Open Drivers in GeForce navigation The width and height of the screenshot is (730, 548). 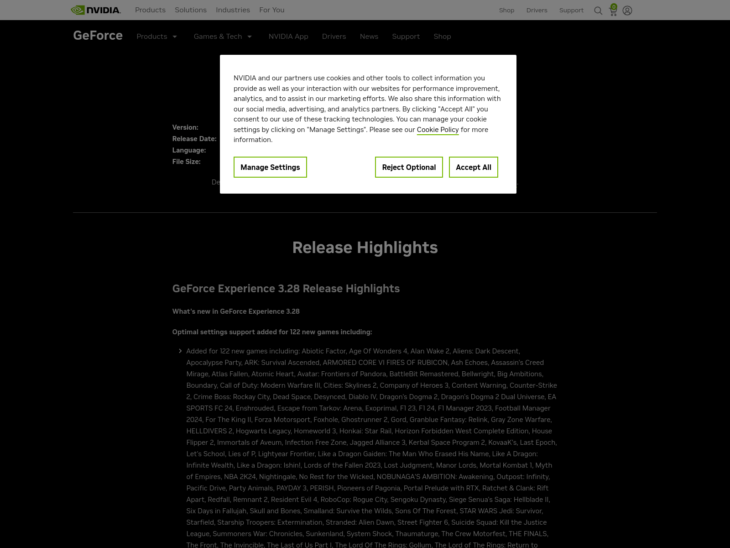click(334, 37)
